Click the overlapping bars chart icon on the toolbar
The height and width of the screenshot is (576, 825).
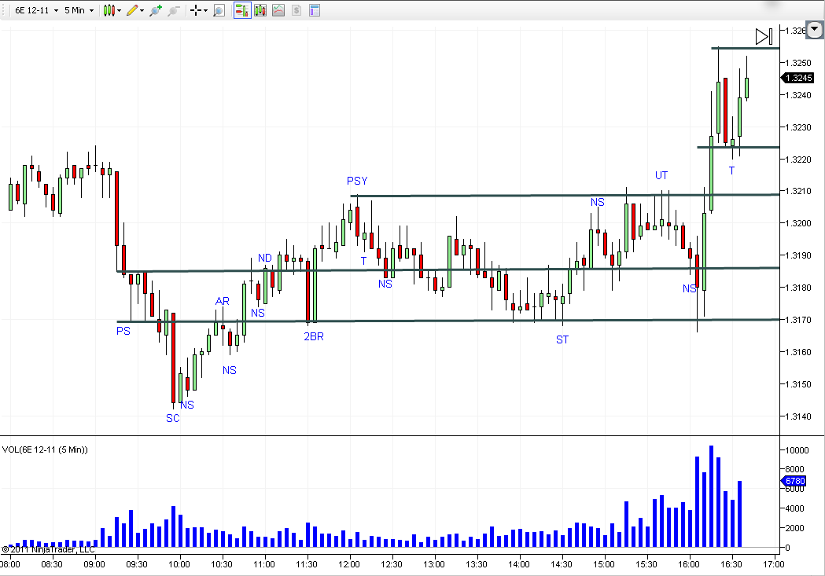click(x=260, y=11)
